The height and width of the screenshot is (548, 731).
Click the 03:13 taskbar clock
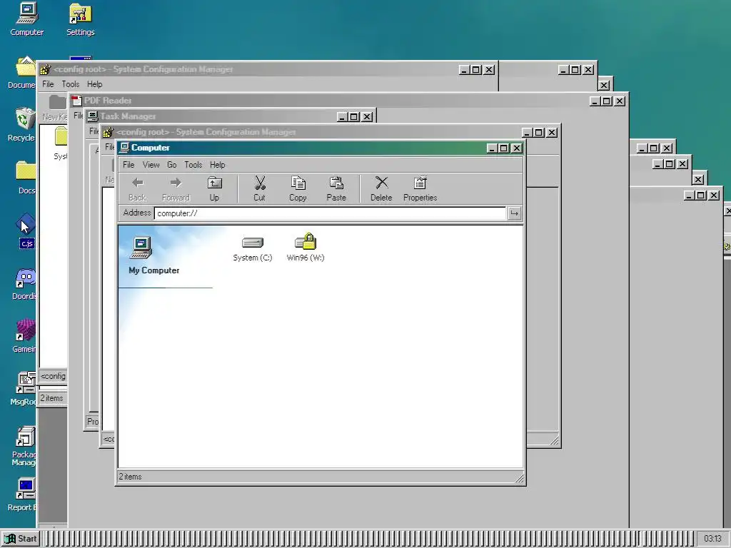pyautogui.click(x=713, y=539)
